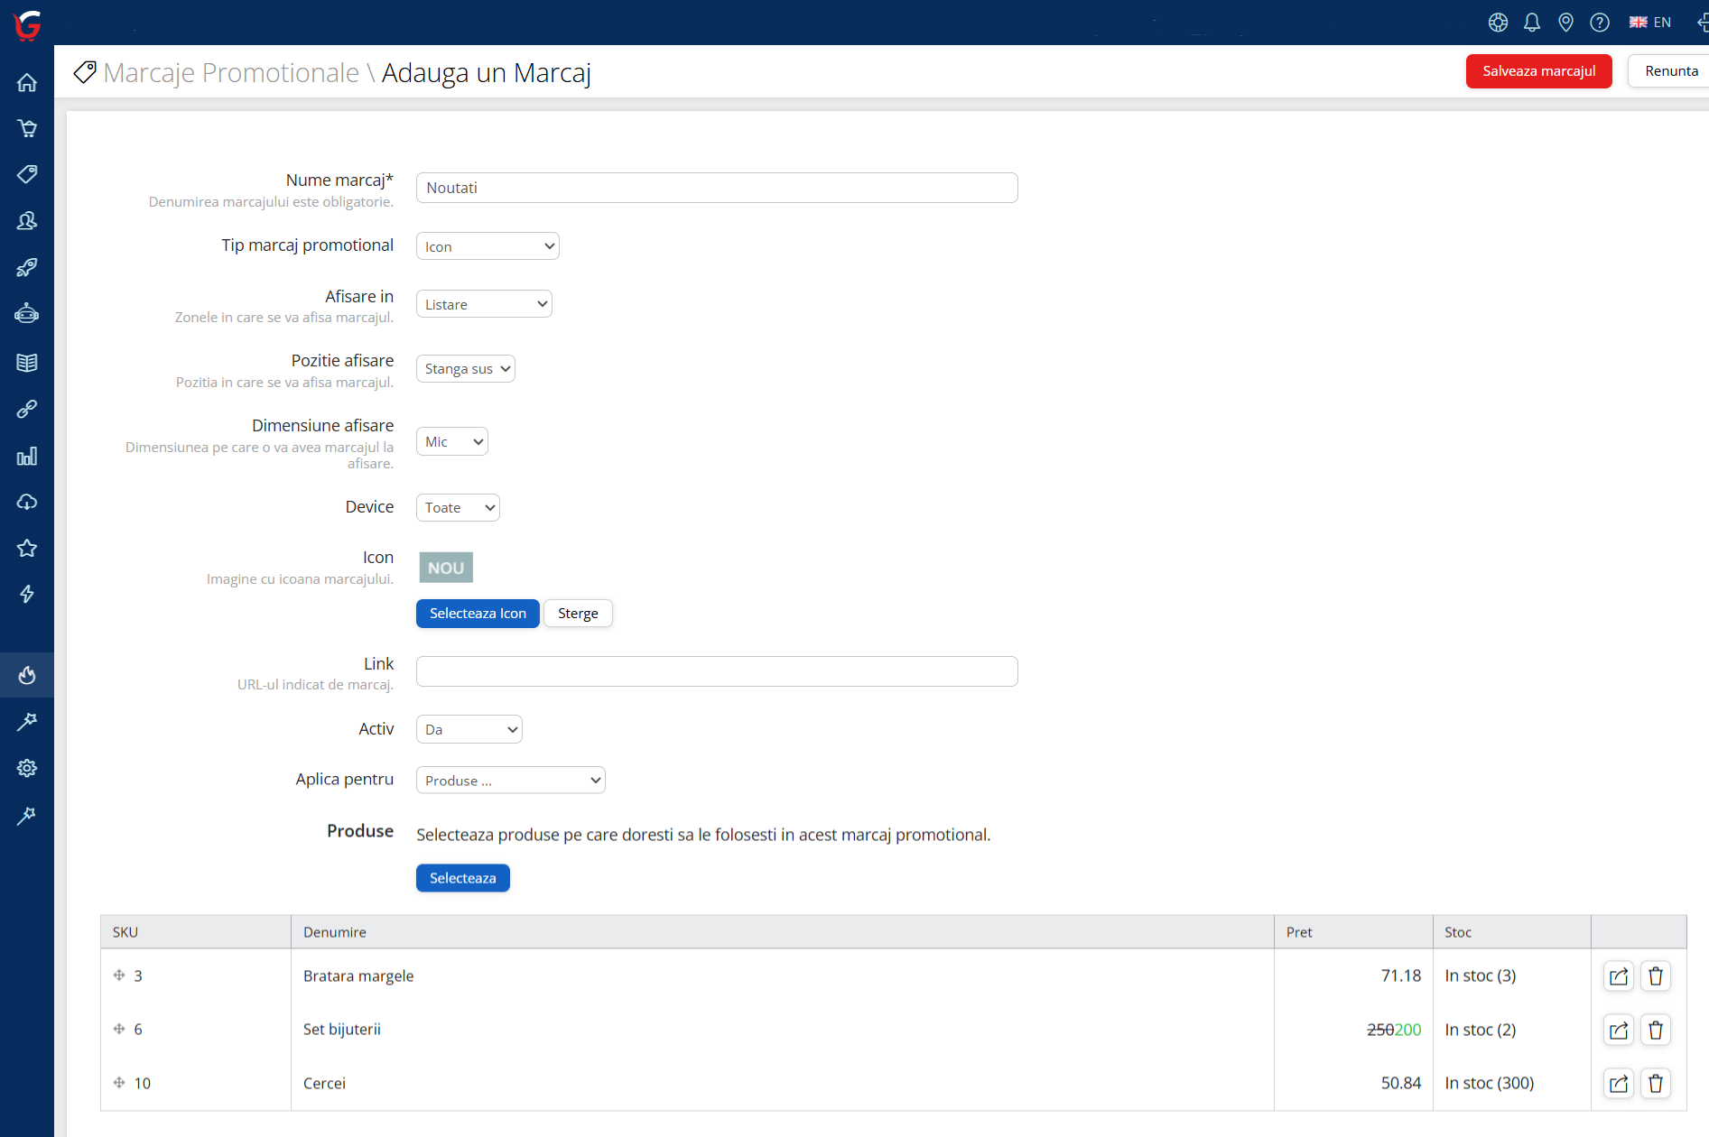Open Set bijuterii product in new window
The height and width of the screenshot is (1137, 1709).
[1618, 1030]
